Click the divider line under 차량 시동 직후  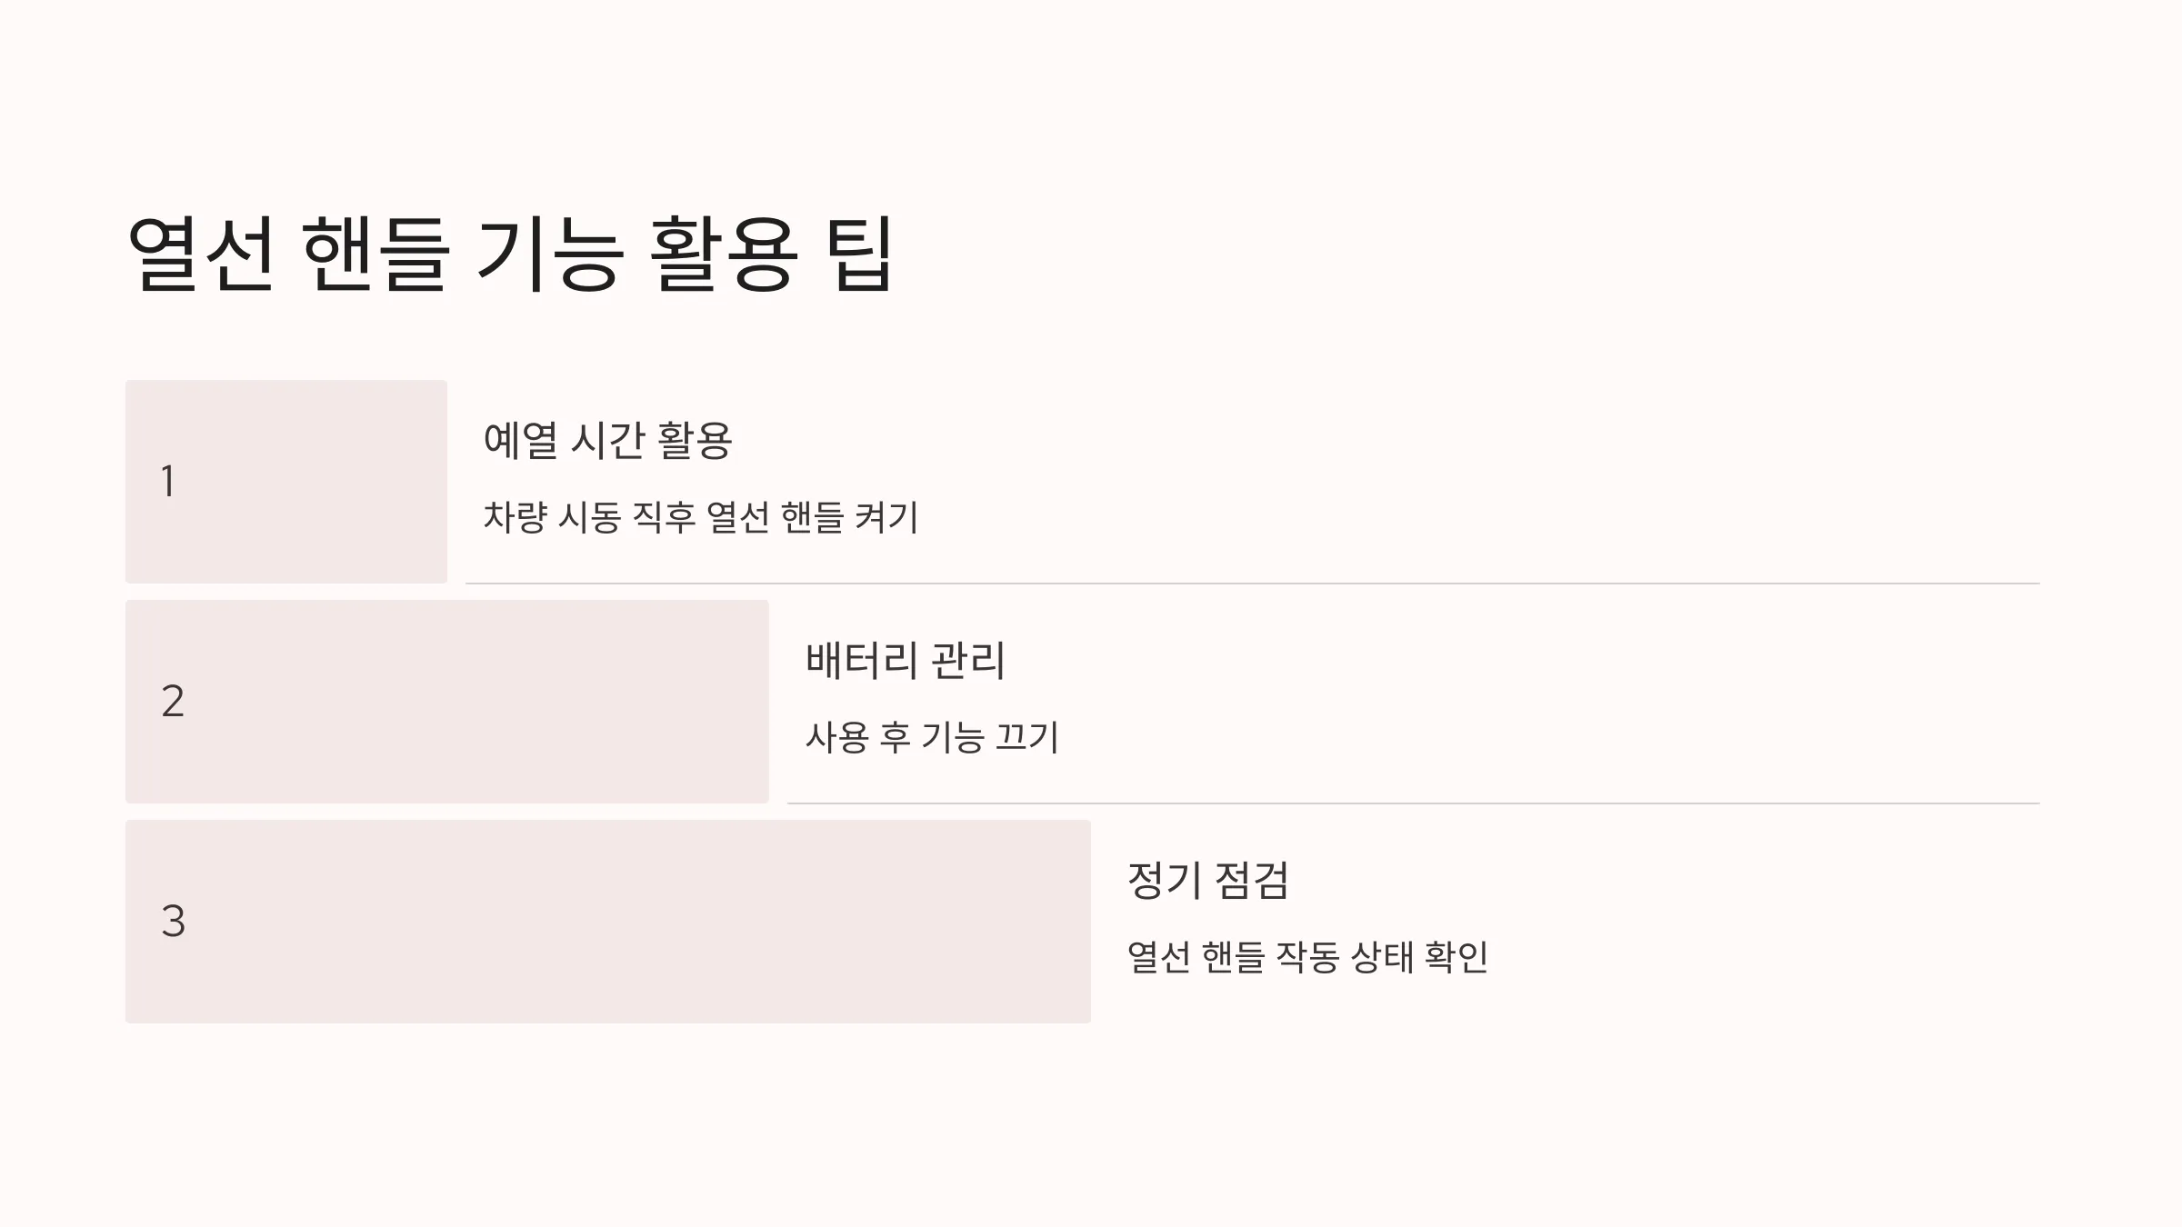[x=1253, y=584]
